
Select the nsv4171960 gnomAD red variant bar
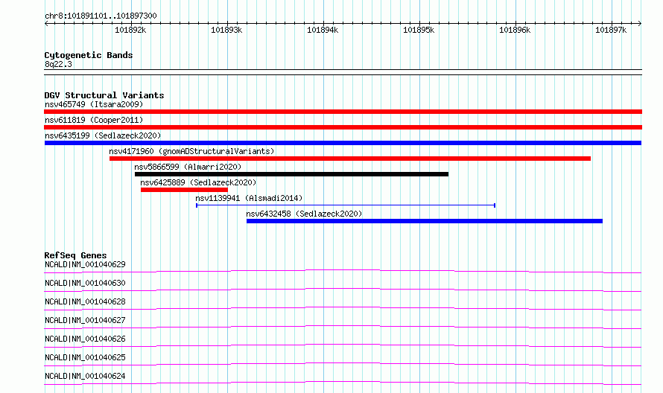click(350, 159)
